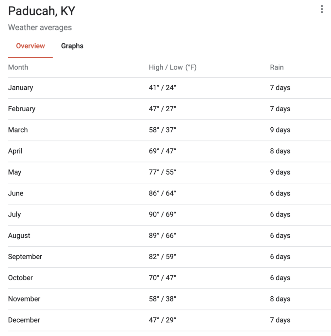Click the High / Low (°F) header
This screenshot has width=331, height=336.
173,67
